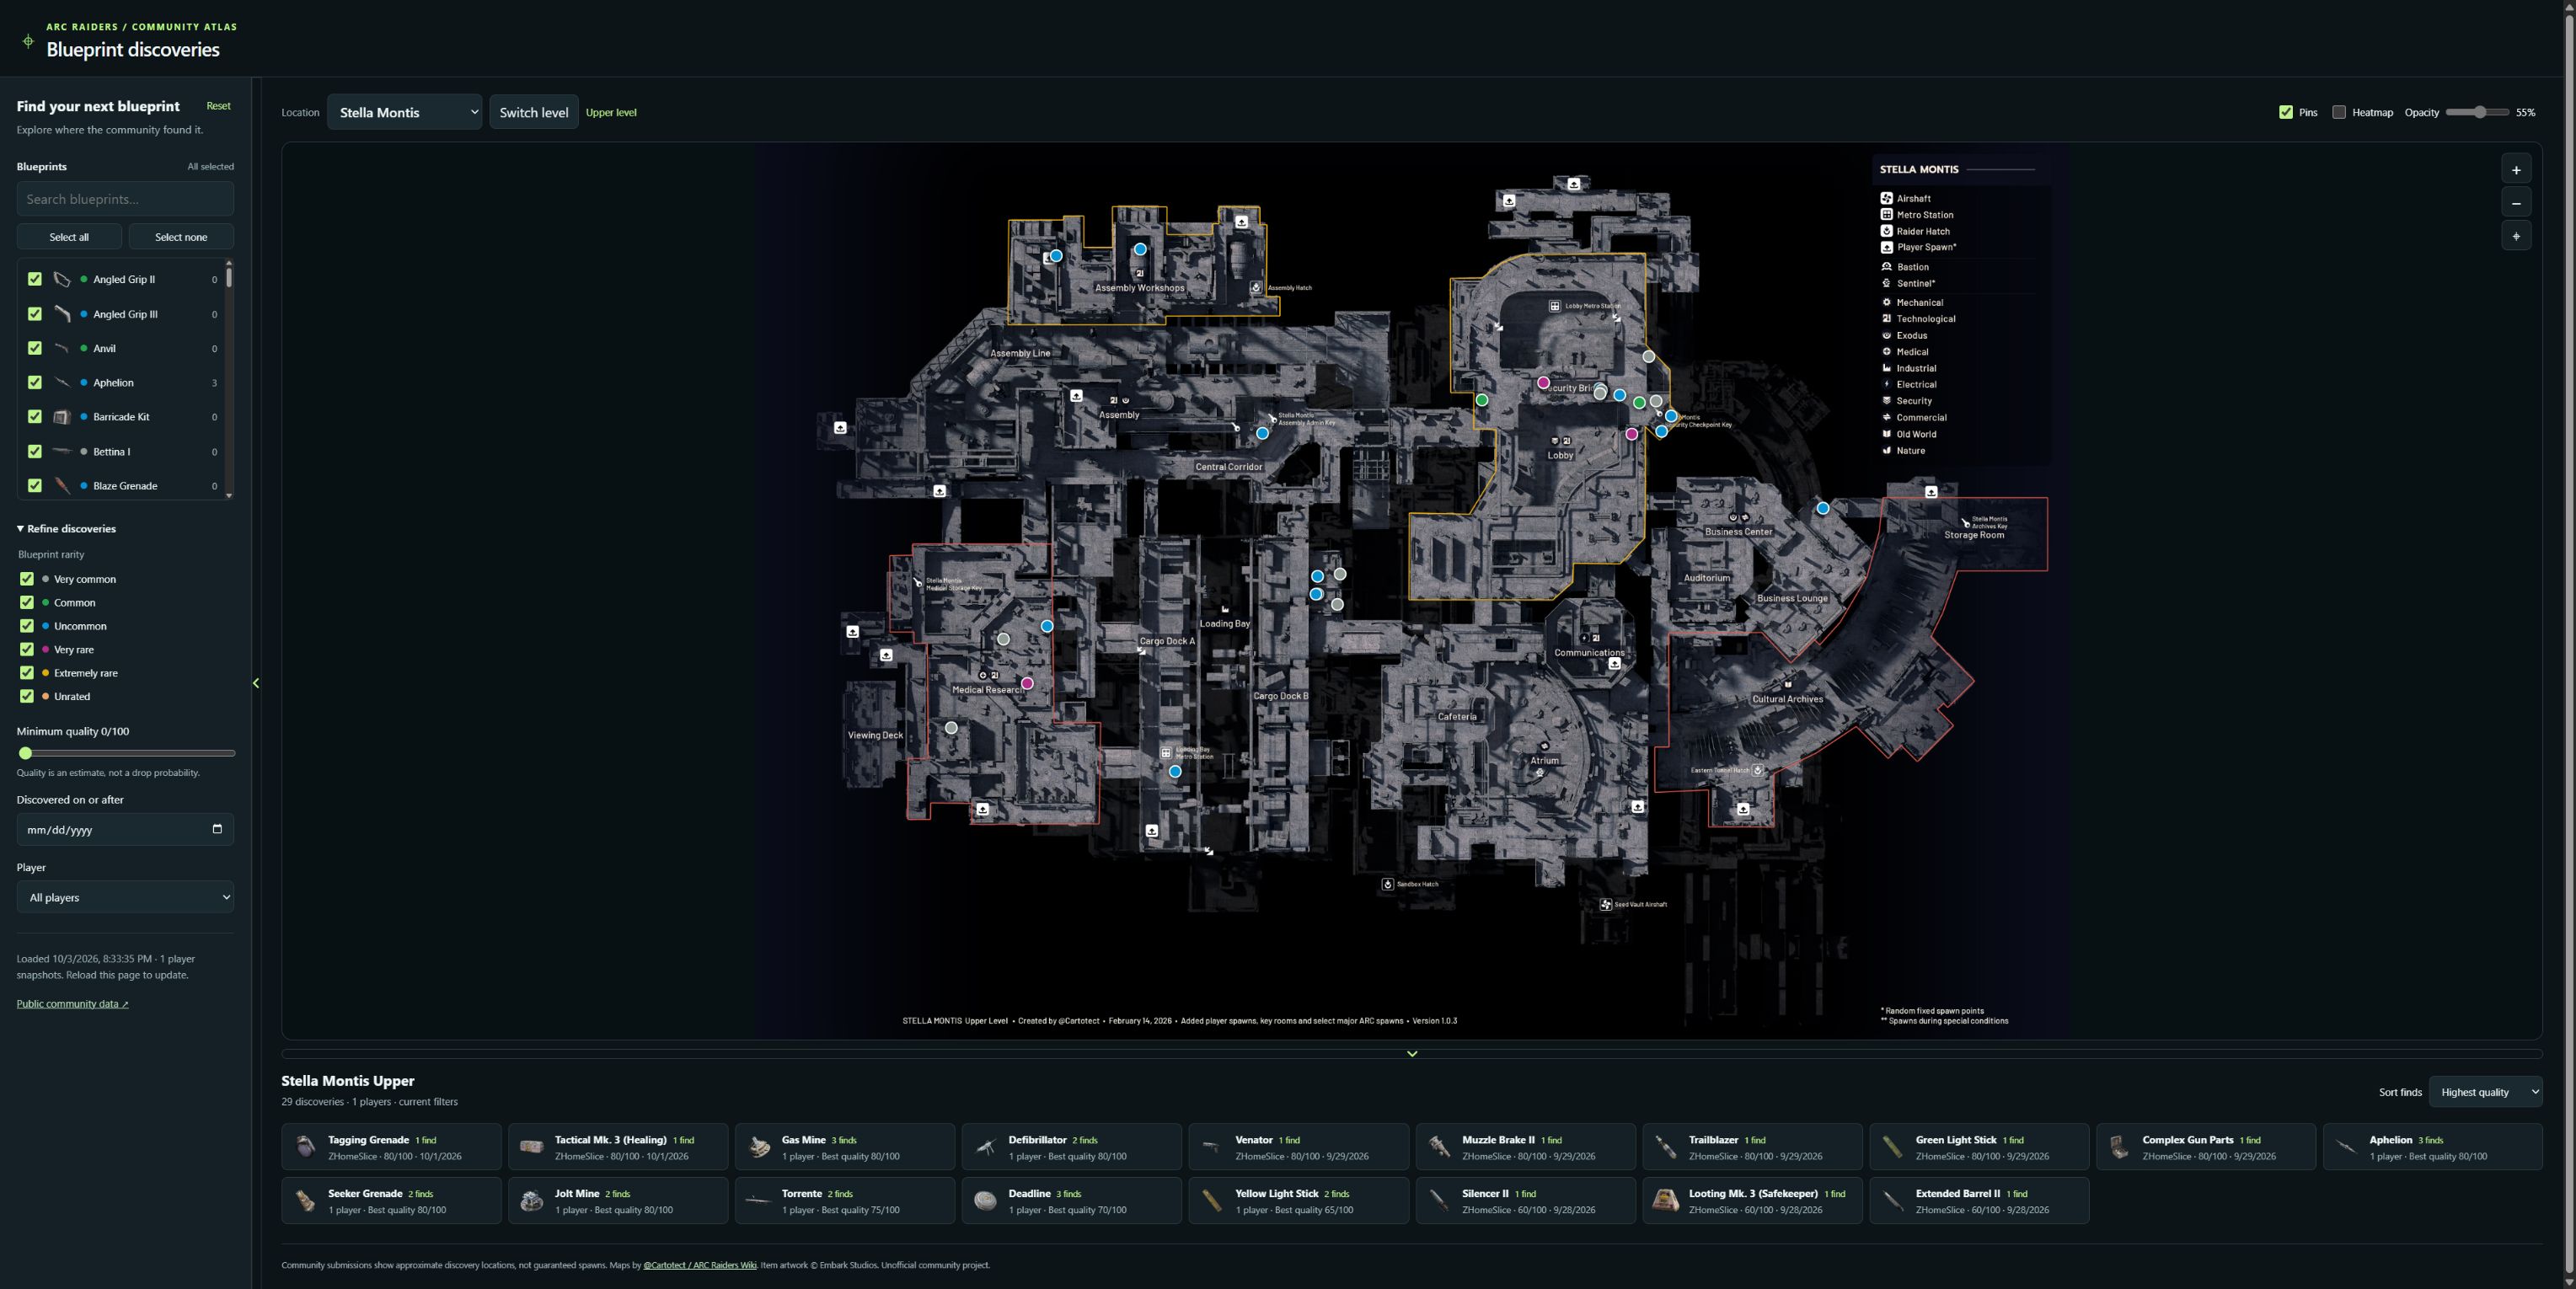The width and height of the screenshot is (2576, 1289).
Task: Click the map zoom out minus button
Action: coord(2516,203)
